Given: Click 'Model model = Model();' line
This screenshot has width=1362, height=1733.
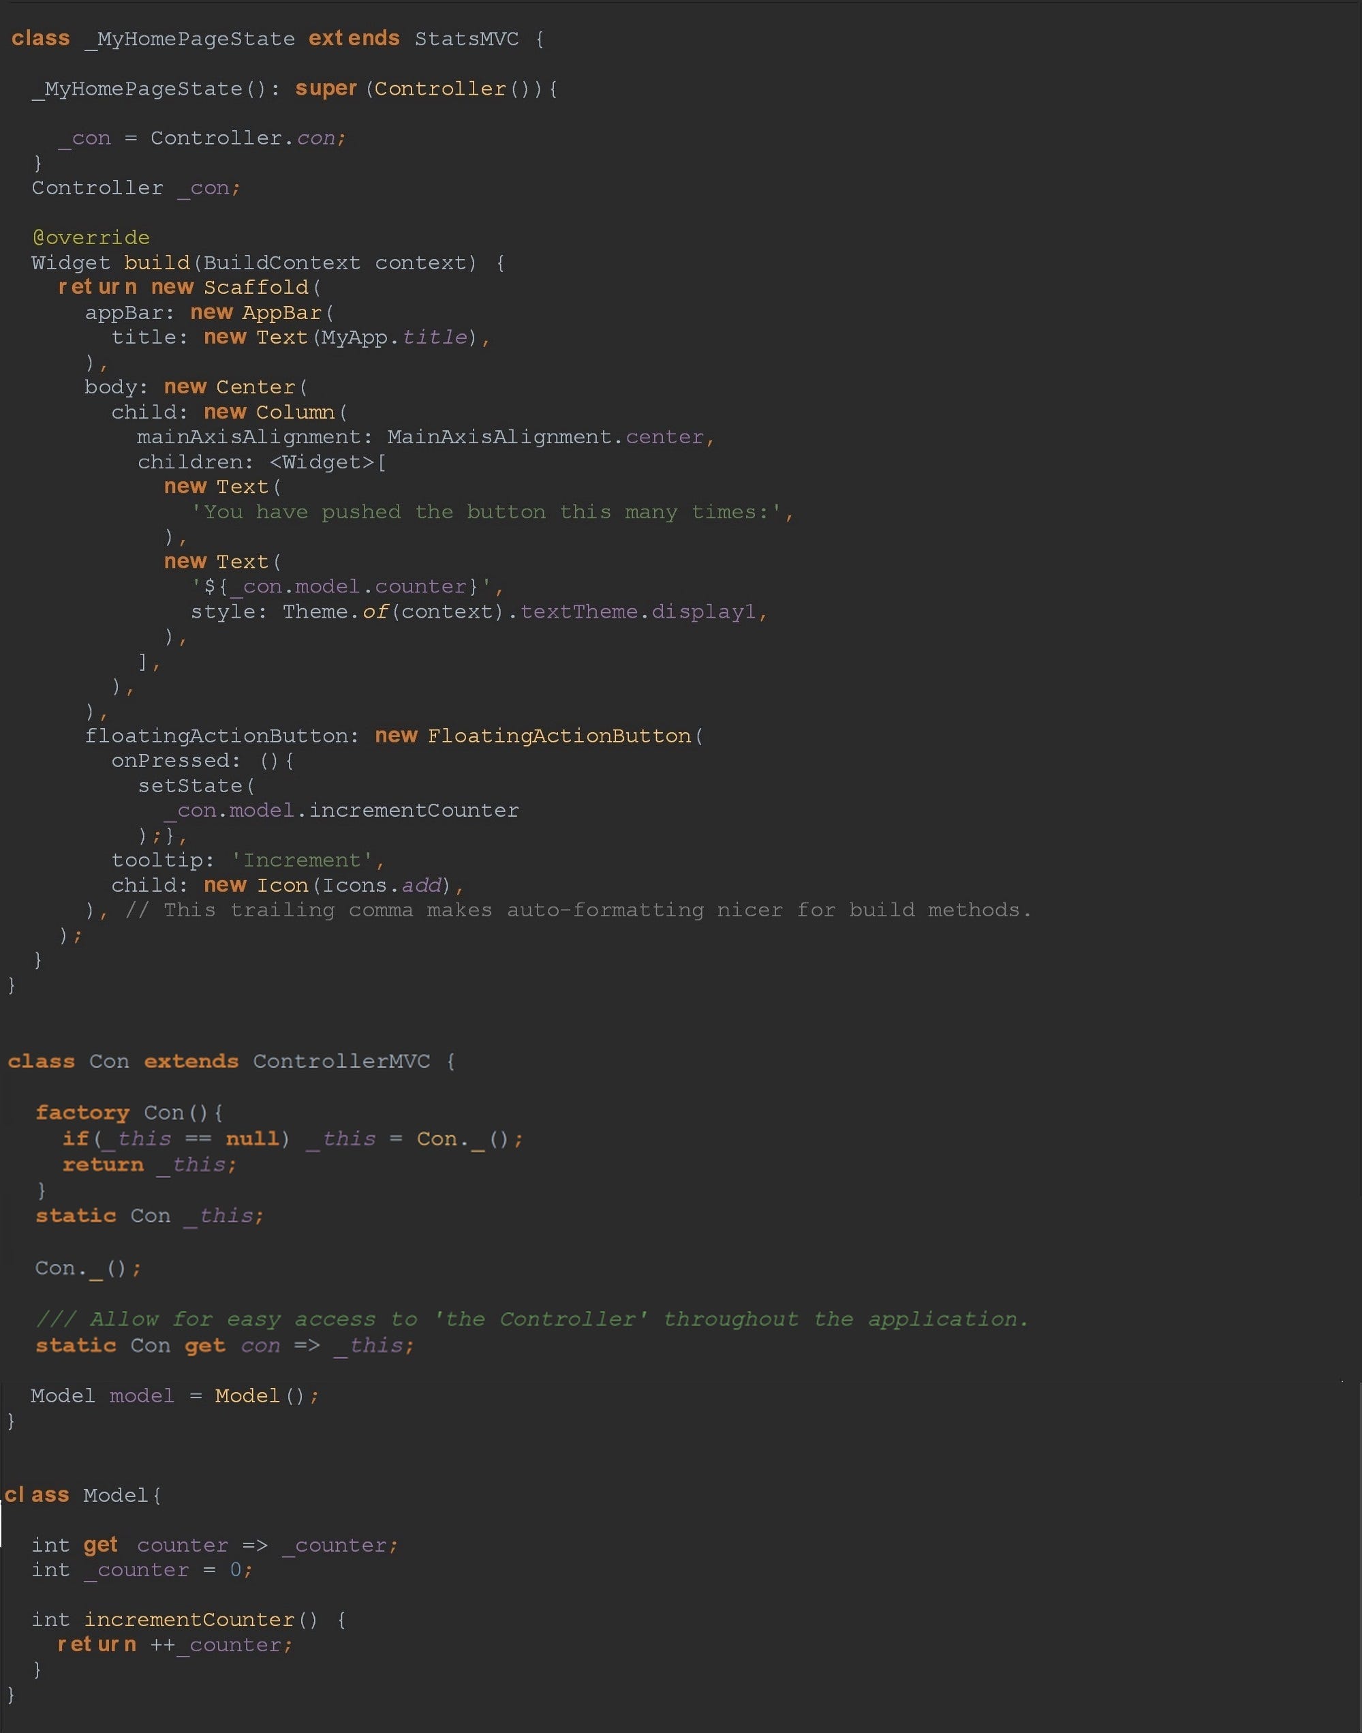Looking at the screenshot, I should click(174, 1396).
